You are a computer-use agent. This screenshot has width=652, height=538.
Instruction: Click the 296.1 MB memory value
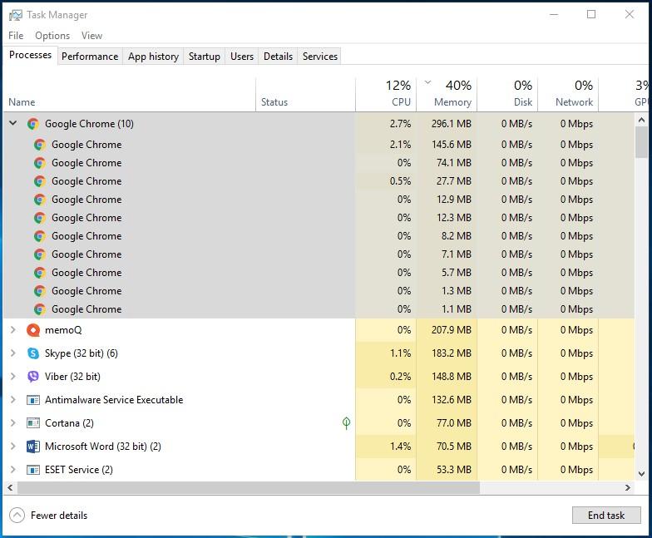451,124
